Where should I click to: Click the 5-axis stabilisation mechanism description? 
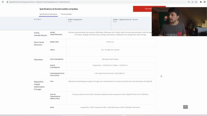click(x=110, y=82)
